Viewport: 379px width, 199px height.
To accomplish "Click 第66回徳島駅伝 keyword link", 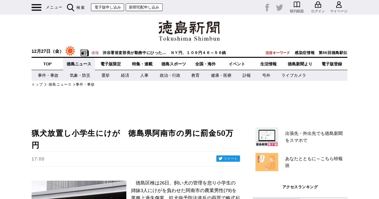I will pyautogui.click(x=333, y=53).
